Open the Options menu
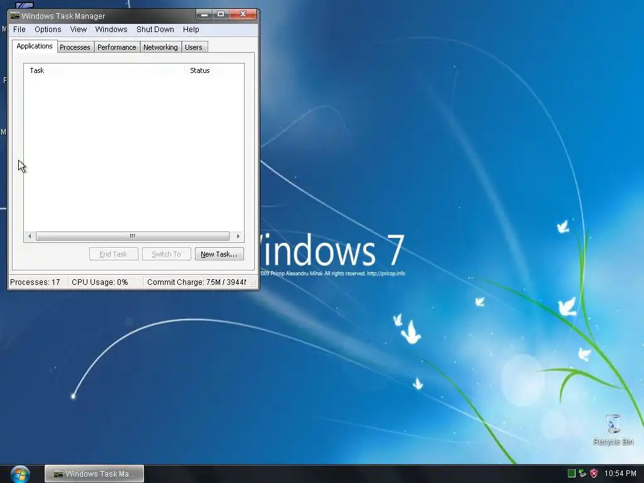This screenshot has height=483, width=644. pos(48,29)
